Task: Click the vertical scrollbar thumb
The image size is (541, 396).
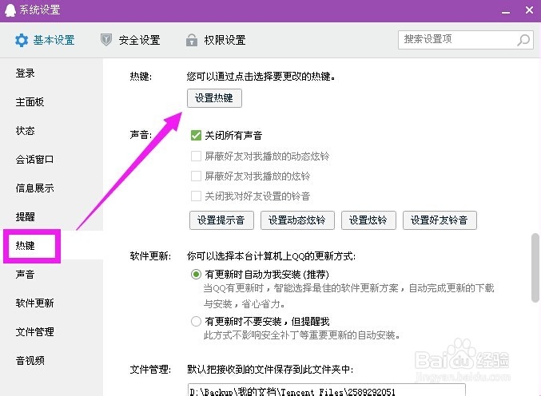Action: click(535, 267)
